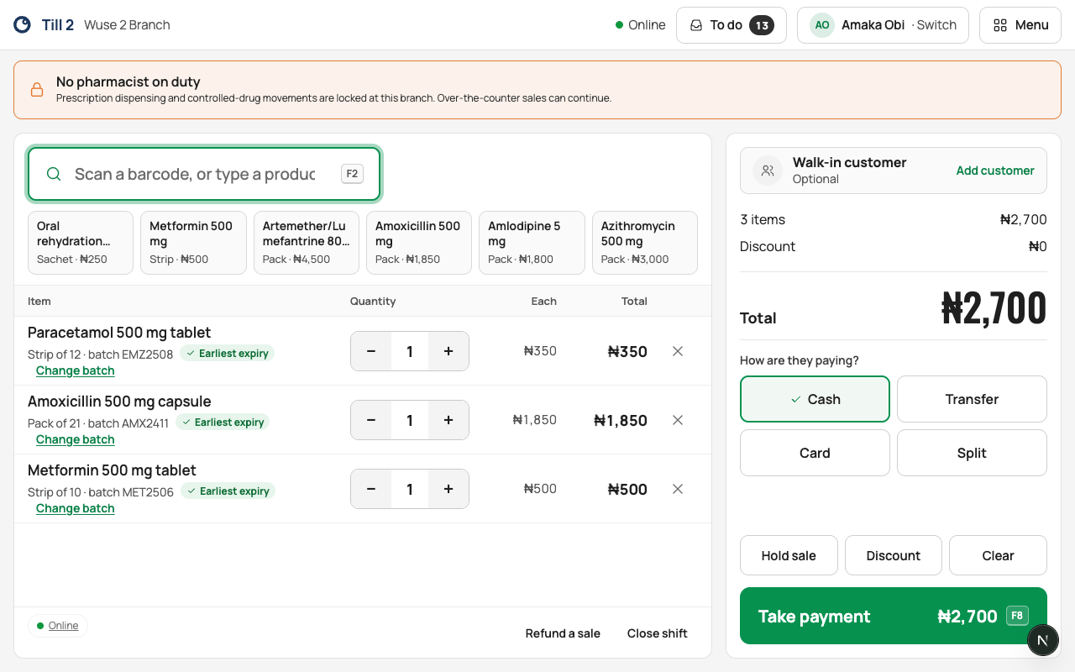Screen dimensions: 1075x672
Task: Click the lock icon in the pharmacist alert
Action: point(37,90)
